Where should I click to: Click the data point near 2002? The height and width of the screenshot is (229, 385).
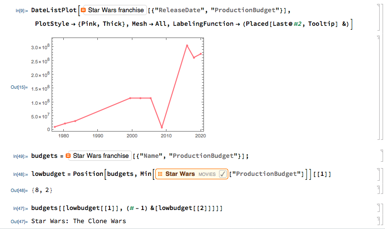pyautogui.click(x=141, y=98)
